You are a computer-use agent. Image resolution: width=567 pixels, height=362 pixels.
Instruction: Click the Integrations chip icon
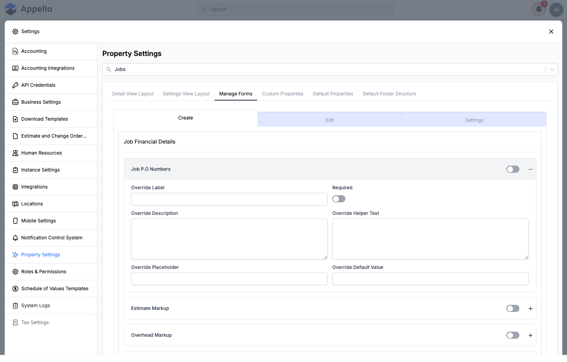coord(15,187)
